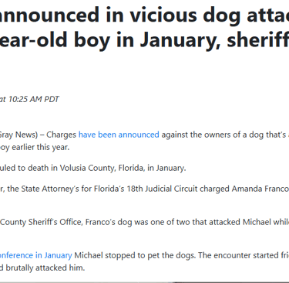Click the headline line about vicious dog attack
This screenshot has height=283, width=289.
pyautogui.click(x=144, y=15)
